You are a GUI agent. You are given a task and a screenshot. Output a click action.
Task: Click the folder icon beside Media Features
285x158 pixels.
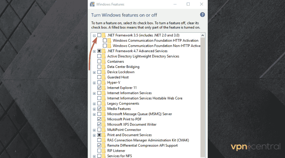click(104, 109)
